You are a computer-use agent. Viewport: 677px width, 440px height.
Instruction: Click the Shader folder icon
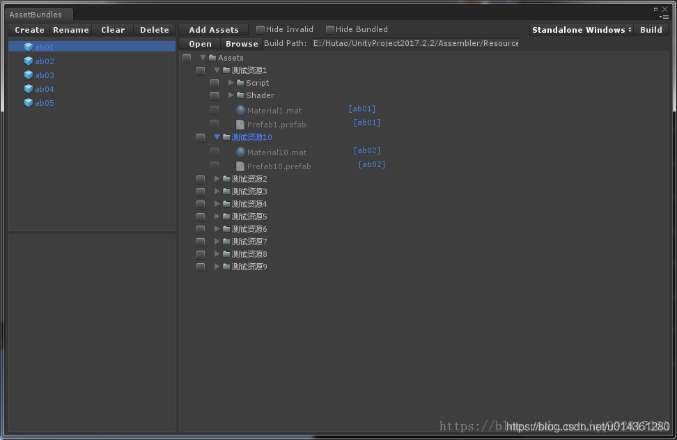coord(240,95)
